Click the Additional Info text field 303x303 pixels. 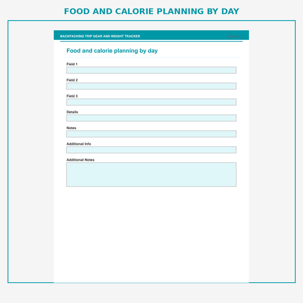click(x=151, y=150)
